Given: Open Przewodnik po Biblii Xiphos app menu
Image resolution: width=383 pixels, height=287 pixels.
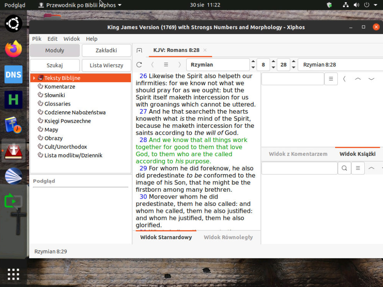Looking at the screenshot, I should 80,5.
